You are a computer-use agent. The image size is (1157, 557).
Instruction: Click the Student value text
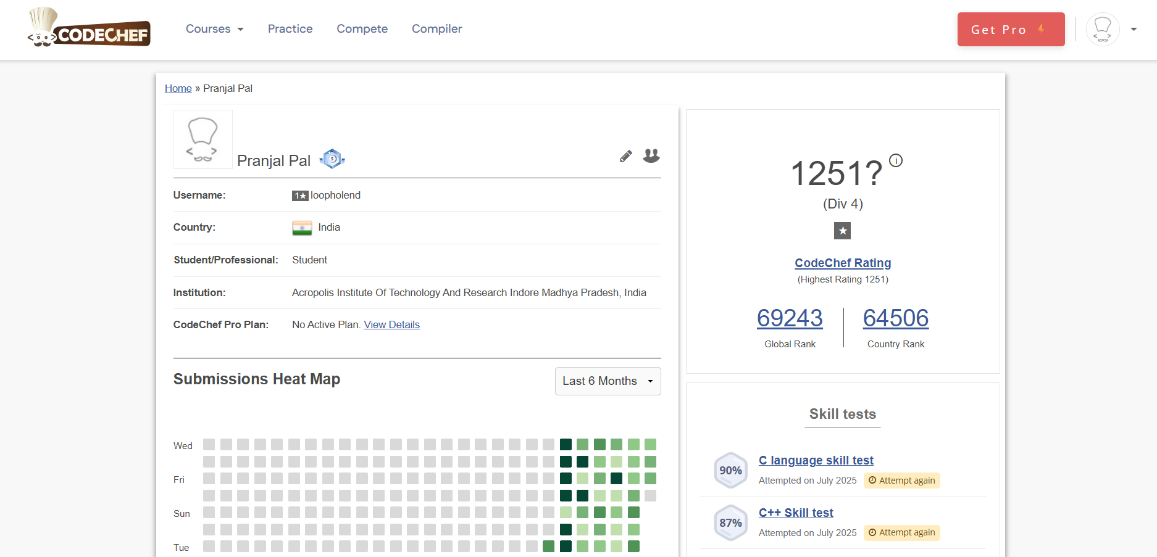(309, 260)
